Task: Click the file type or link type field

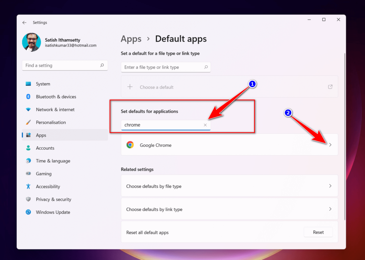Action: [166, 67]
